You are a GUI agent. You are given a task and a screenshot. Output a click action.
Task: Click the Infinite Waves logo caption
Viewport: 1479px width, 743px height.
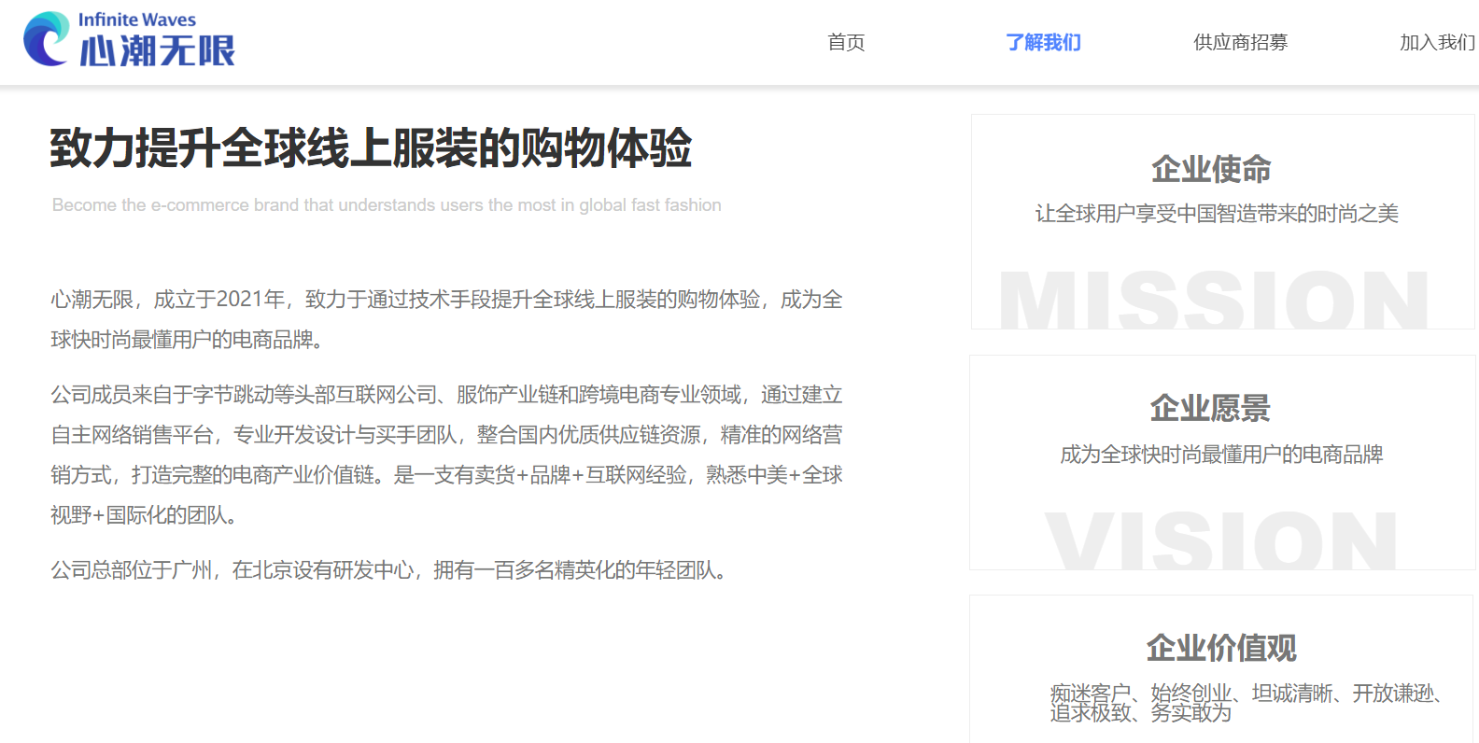pyautogui.click(x=137, y=20)
